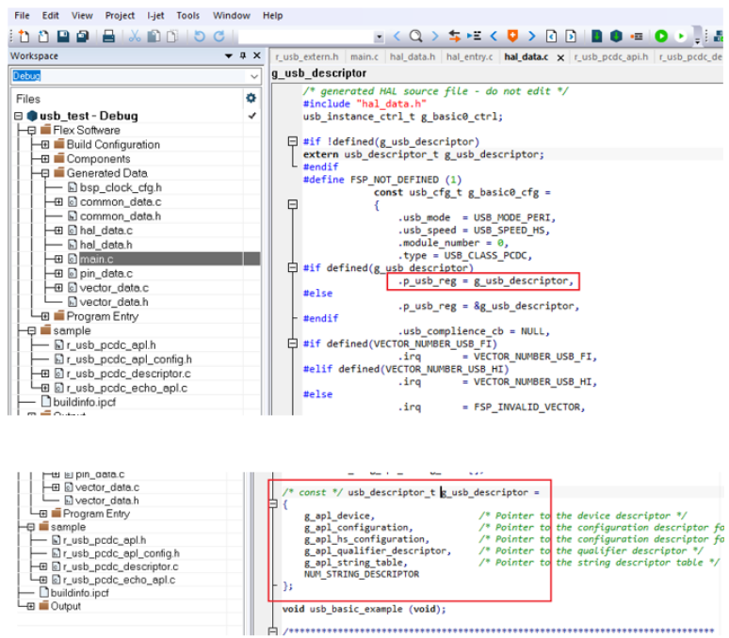Cut selection with scissors icon

(x=135, y=36)
